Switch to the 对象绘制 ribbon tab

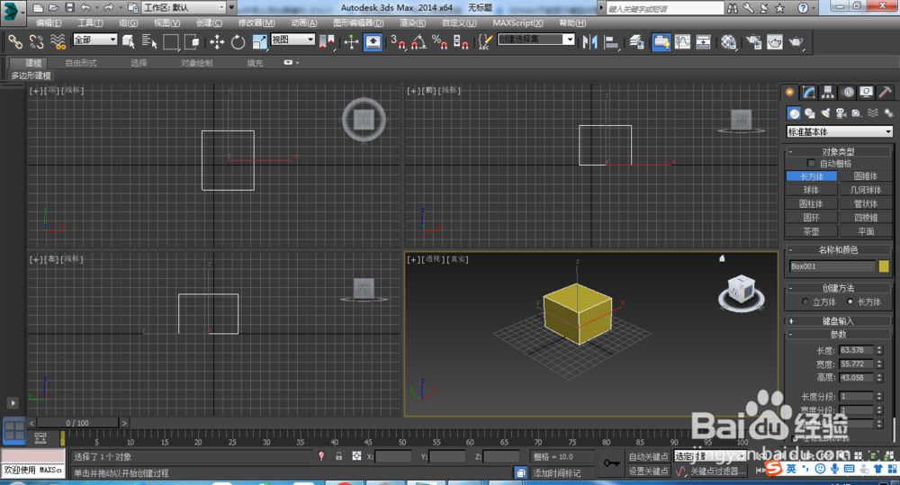[x=196, y=63]
